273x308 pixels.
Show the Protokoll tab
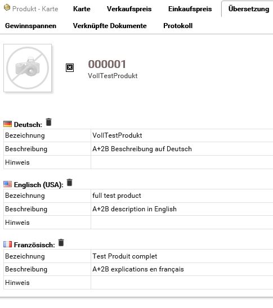178,26
